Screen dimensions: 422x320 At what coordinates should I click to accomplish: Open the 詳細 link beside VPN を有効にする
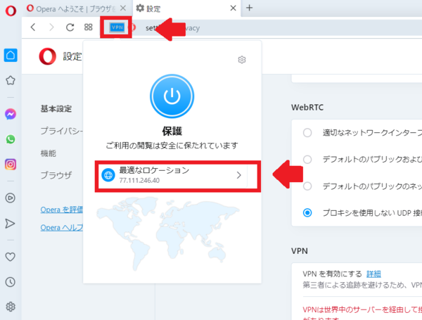click(x=373, y=274)
